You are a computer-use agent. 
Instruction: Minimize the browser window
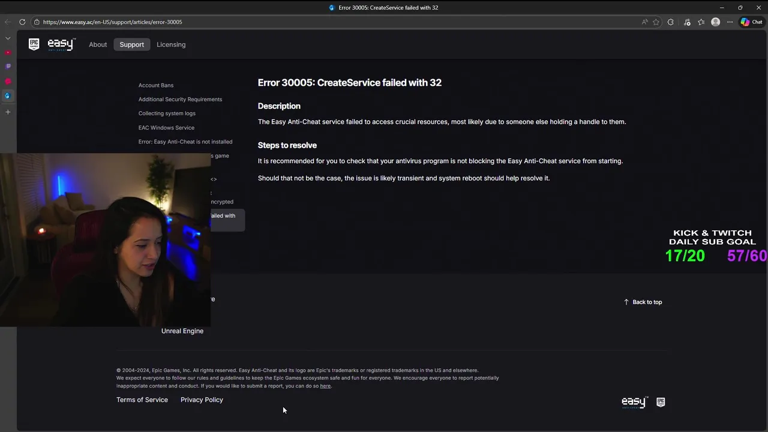[x=722, y=8]
